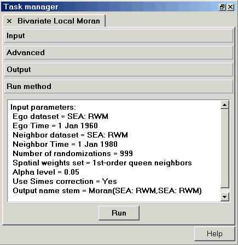
Task: Expand the Advanced section
Action: pyautogui.click(x=119, y=52)
